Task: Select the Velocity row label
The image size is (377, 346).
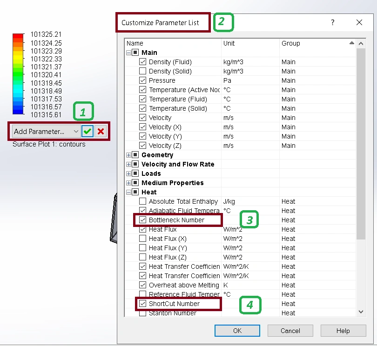Action: [x=160, y=118]
